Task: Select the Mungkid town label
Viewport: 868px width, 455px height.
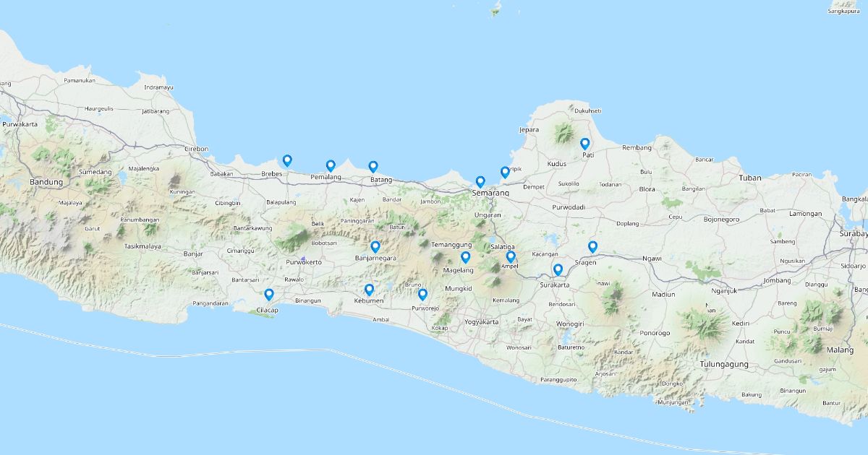Action: 459,288
